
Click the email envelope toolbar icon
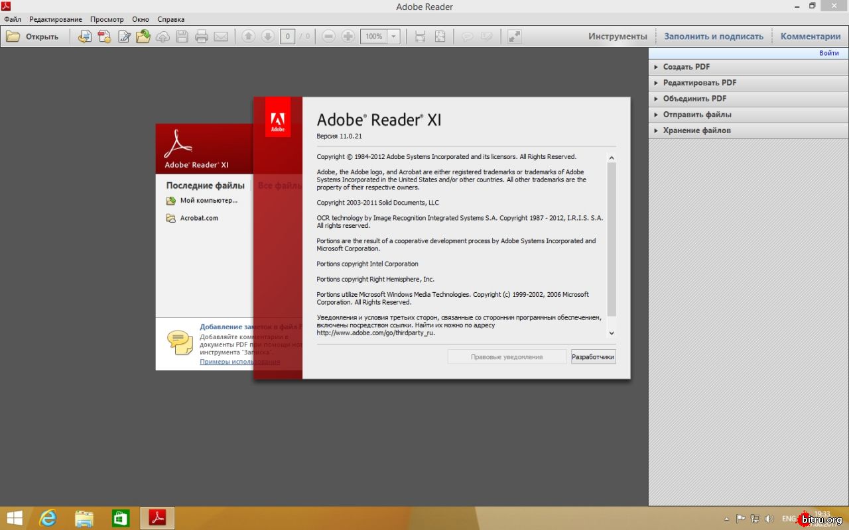pos(221,36)
